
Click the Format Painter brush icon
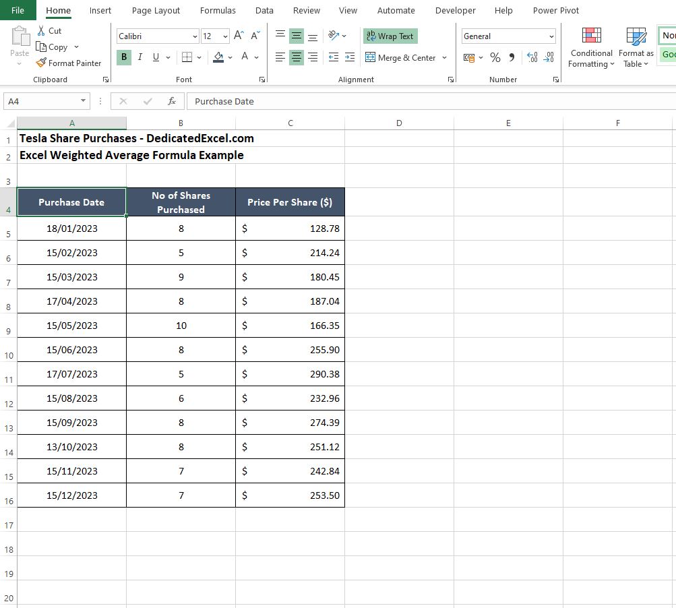41,63
